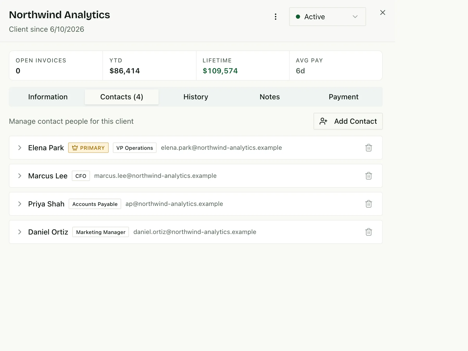This screenshot has height=351, width=468.
Task: Show the Payment tab
Action: click(343, 97)
